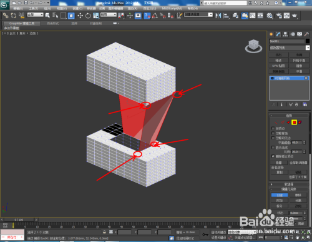Screen dimensions: 312x242
Task: Select the Element sub-object level
Action: pos(300,122)
